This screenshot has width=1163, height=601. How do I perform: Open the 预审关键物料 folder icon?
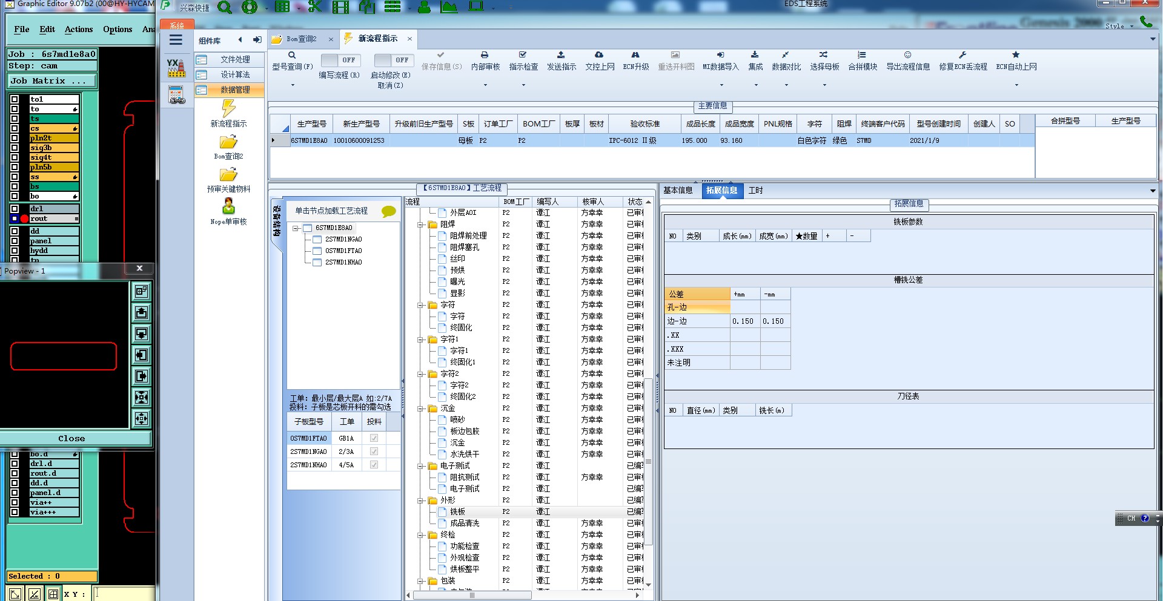[228, 175]
